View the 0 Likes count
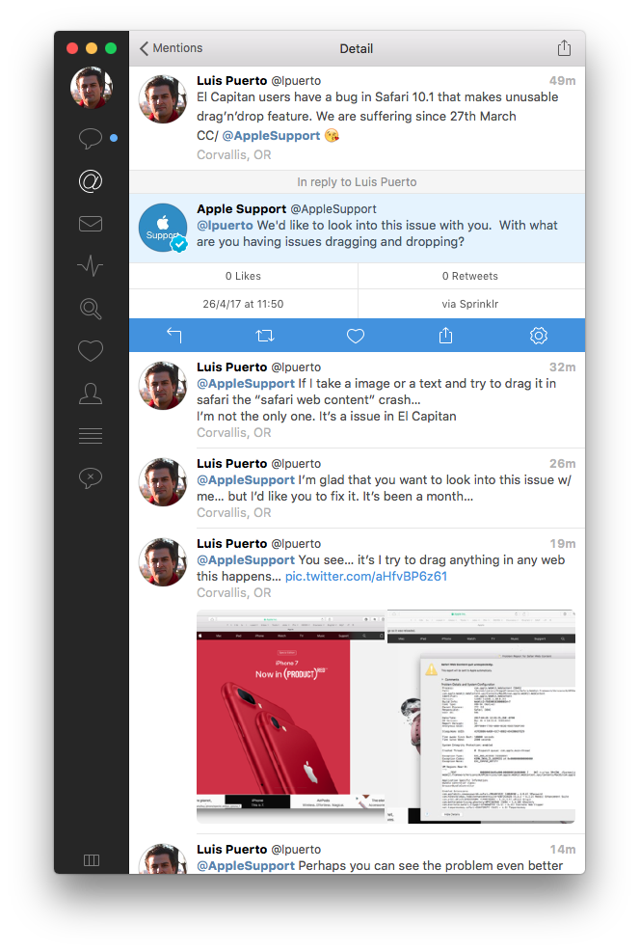639x951 pixels. (243, 276)
